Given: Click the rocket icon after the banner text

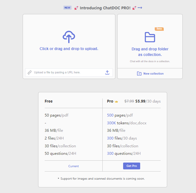Looking at the screenshot, I should pyautogui.click(x=134, y=8).
